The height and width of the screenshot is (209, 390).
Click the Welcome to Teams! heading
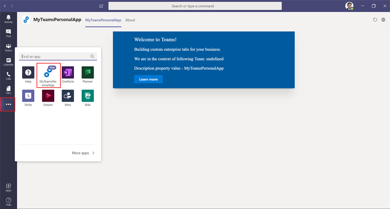click(155, 40)
